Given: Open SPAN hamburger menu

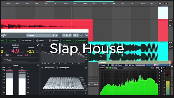Looking at the screenshot, I should pyautogui.click(x=169, y=65).
